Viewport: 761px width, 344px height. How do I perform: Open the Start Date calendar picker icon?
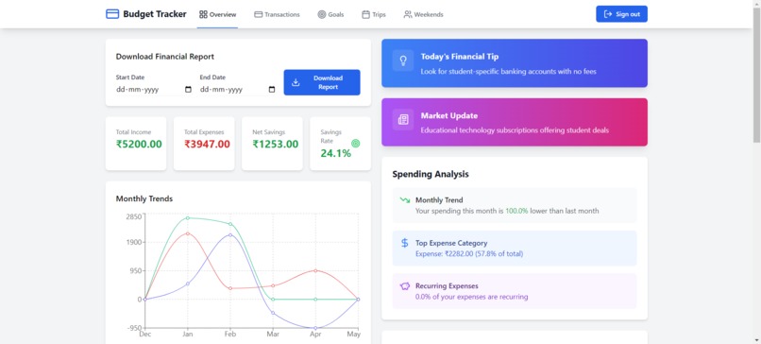tap(188, 90)
